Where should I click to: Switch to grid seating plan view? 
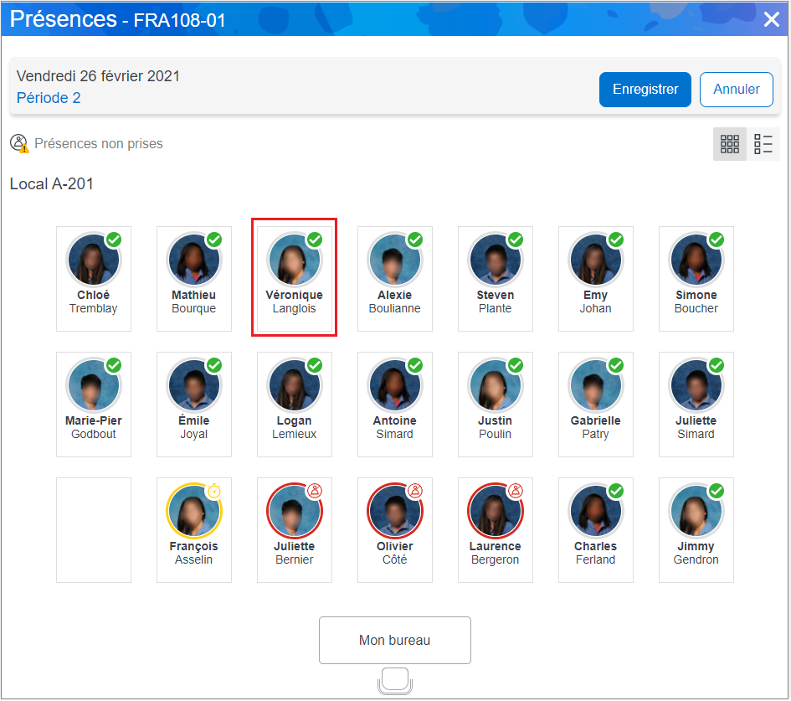[x=729, y=144]
